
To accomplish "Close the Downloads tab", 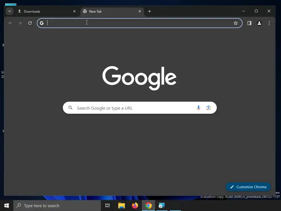I will click(74, 11).
